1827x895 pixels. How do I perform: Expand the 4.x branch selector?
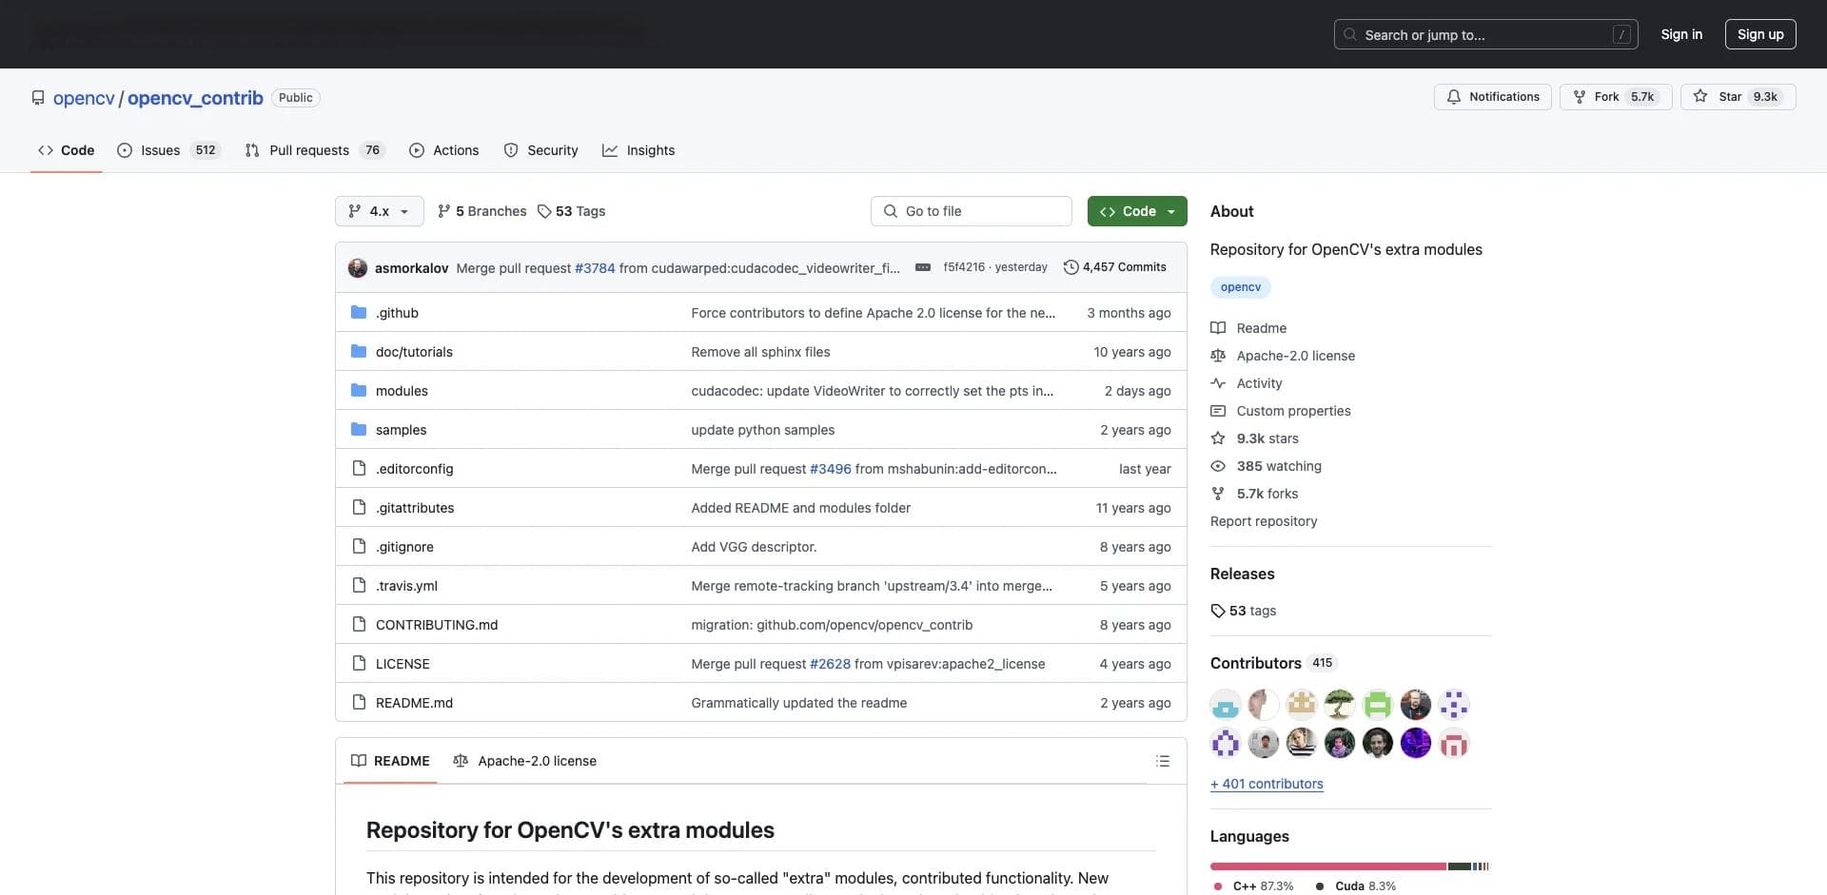(x=379, y=211)
